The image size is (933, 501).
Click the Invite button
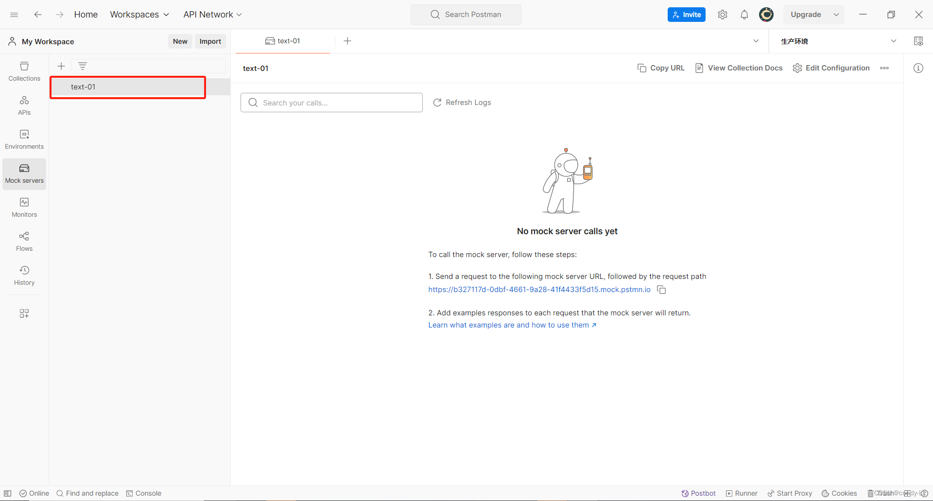[687, 15]
